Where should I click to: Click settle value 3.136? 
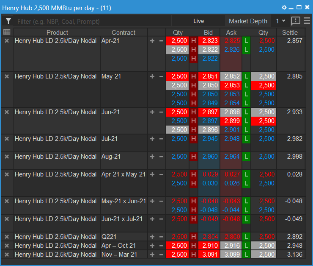[295, 255]
